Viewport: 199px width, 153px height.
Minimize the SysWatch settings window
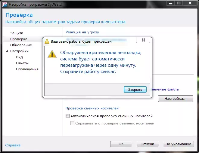point(171,3)
